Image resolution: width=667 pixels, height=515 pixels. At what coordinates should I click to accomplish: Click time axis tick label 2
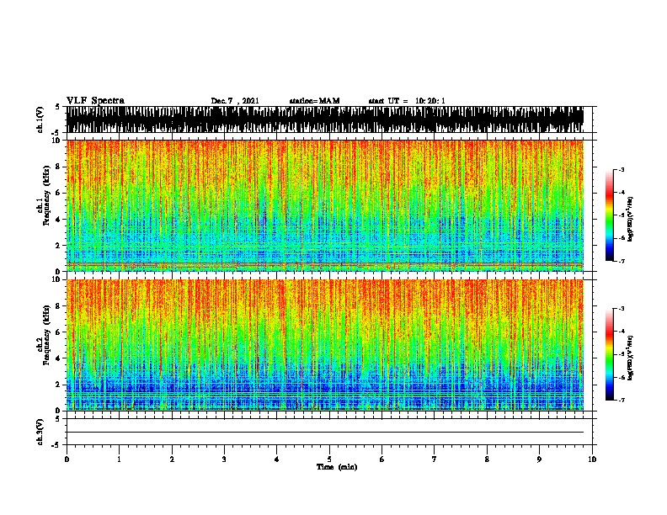pos(172,459)
